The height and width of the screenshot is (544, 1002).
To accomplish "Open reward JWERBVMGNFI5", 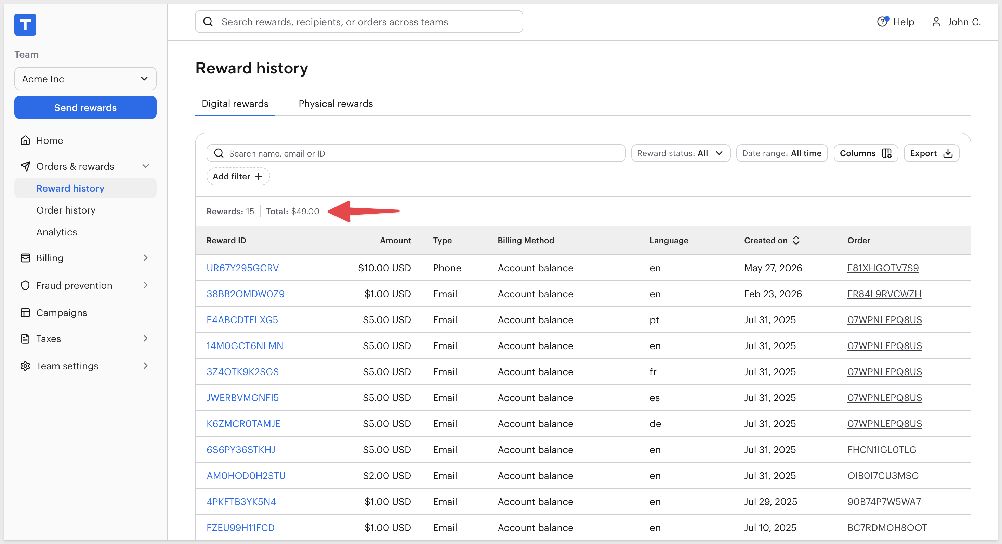I will tap(243, 398).
